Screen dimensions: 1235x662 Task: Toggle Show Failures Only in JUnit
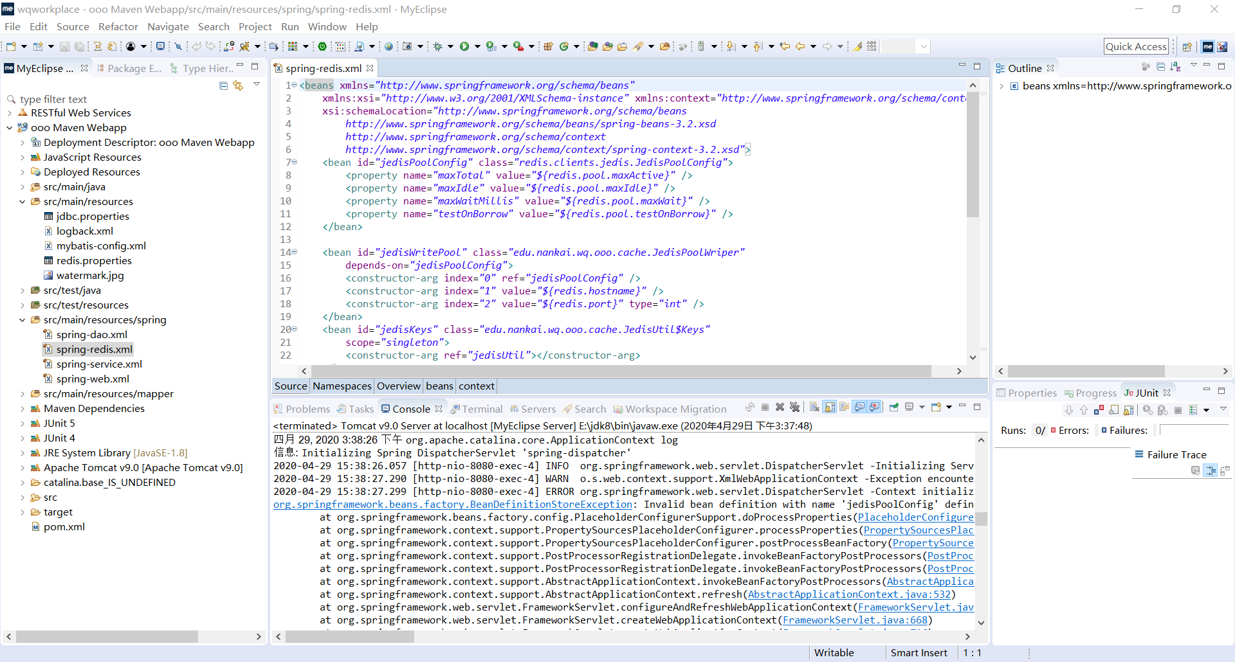(x=1099, y=410)
